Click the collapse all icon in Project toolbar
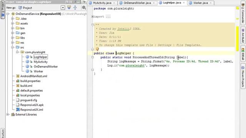The image size is (246, 138). [75, 7]
